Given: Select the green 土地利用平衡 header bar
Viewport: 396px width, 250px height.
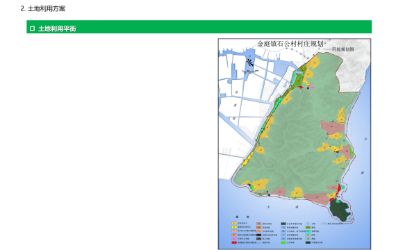Looking at the screenshot, I should (x=199, y=27).
